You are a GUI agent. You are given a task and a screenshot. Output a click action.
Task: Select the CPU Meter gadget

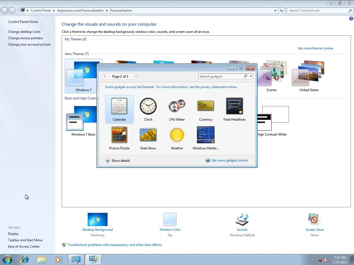tap(177, 109)
